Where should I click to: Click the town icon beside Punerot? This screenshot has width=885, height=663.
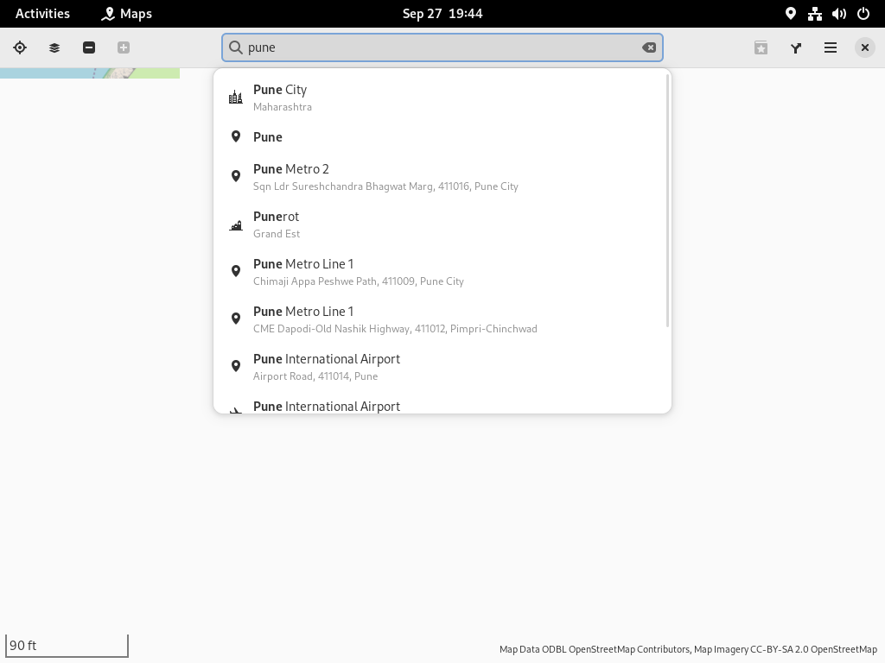coord(236,225)
